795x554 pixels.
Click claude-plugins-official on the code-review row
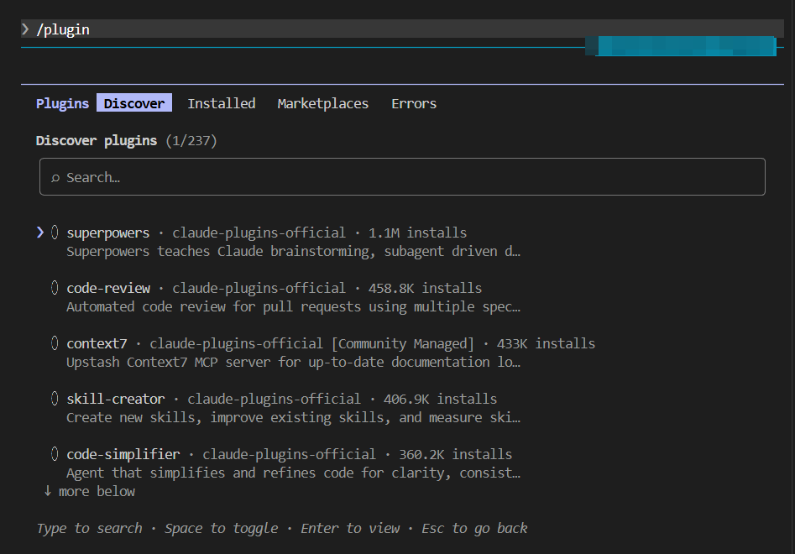[259, 289]
